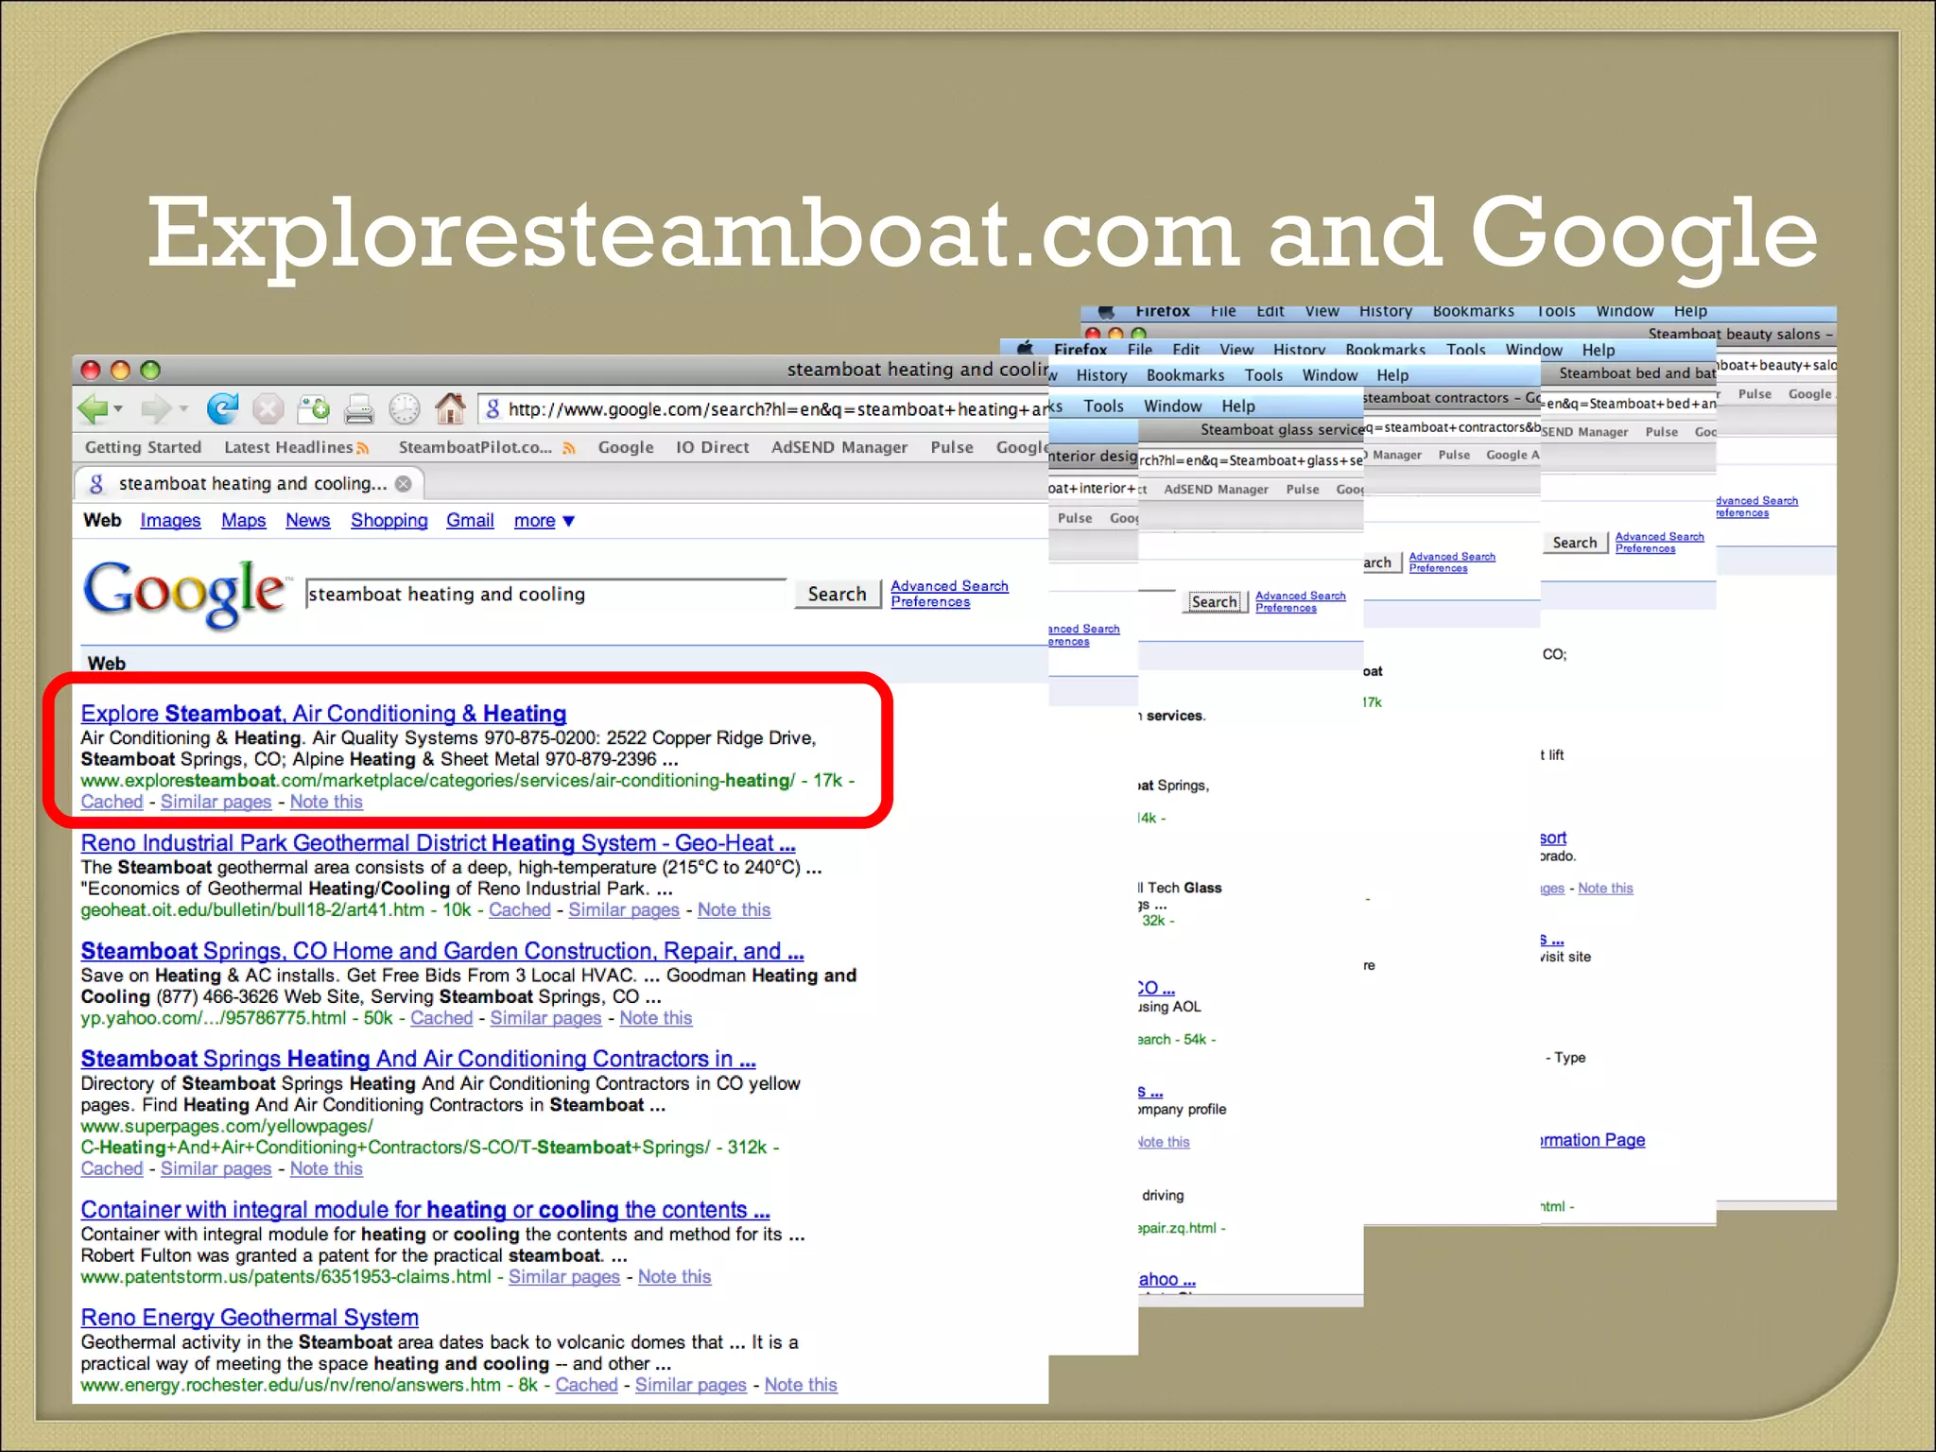Image resolution: width=1936 pixels, height=1452 pixels.
Task: Open AdSEND Manager bookmark in front window
Action: click(839, 447)
